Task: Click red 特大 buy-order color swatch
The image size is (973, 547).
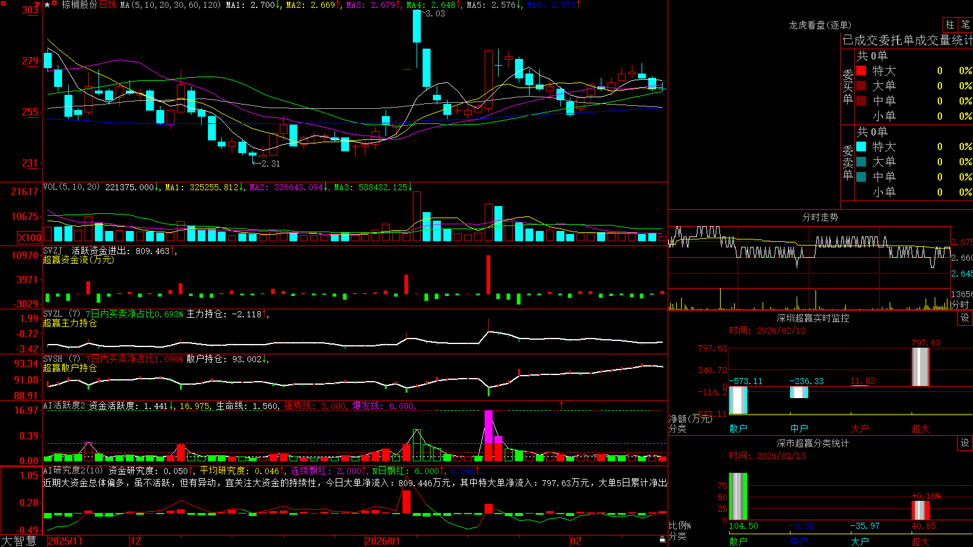Action: click(861, 71)
